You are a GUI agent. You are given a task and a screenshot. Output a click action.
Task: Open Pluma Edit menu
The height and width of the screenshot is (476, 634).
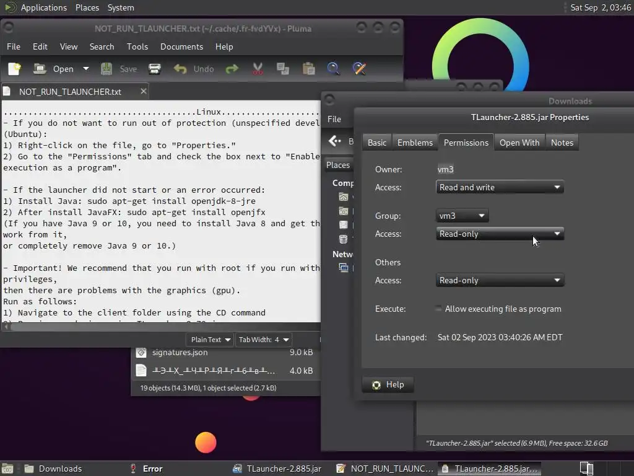[x=40, y=46]
